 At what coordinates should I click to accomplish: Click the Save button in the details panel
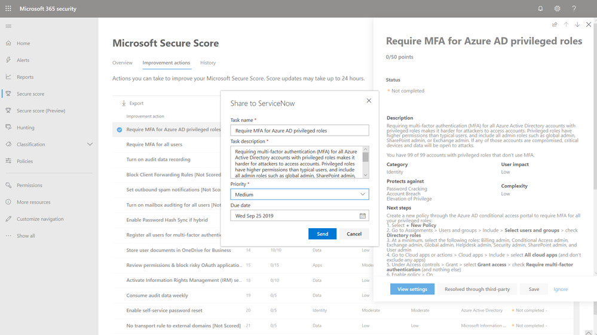pyautogui.click(x=534, y=289)
